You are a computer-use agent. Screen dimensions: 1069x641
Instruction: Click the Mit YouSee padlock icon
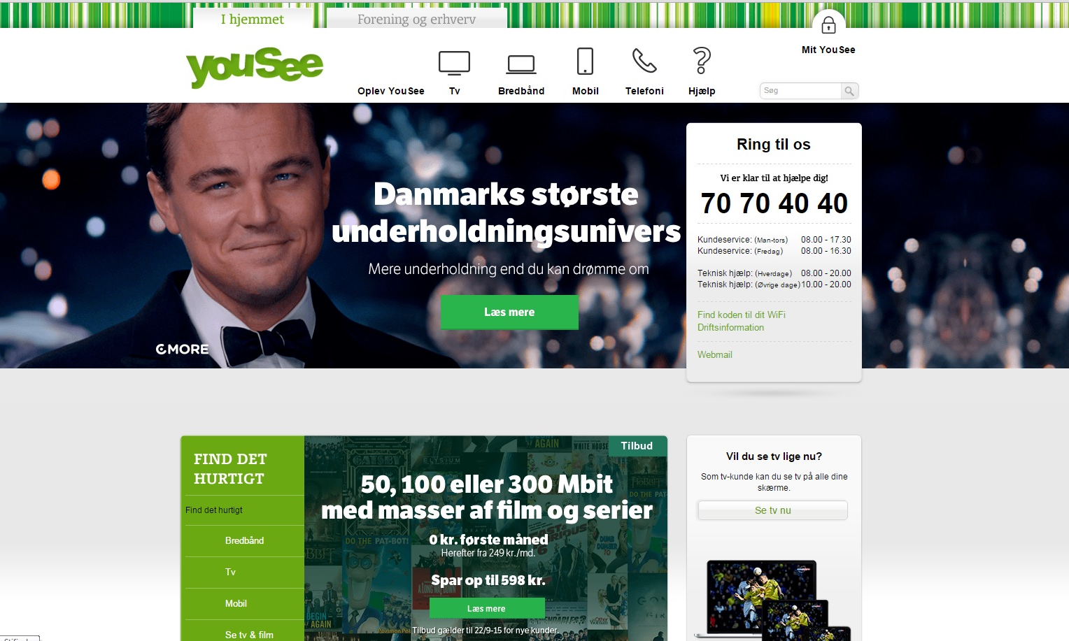point(828,26)
